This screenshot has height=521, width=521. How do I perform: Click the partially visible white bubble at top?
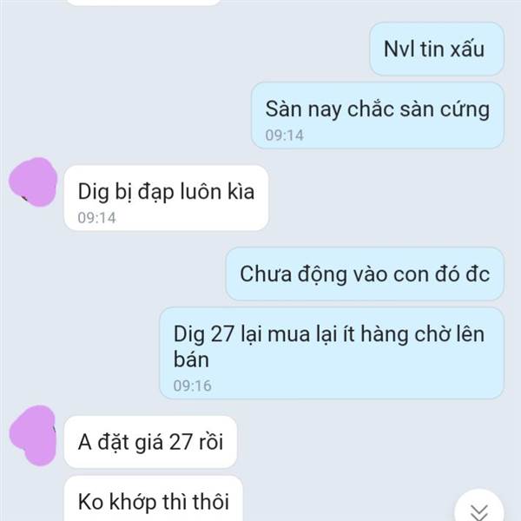(x=143, y=3)
